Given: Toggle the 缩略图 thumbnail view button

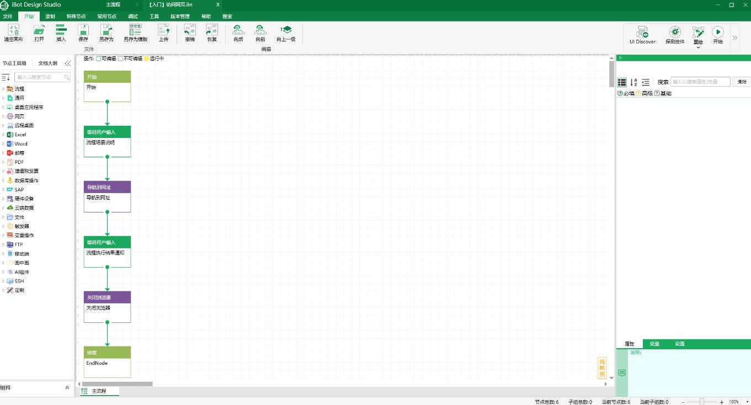Looking at the screenshot, I should point(602,368).
